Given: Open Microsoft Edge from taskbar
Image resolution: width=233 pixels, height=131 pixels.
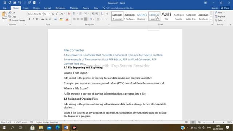Looking at the screenshot, I should (58, 128).
